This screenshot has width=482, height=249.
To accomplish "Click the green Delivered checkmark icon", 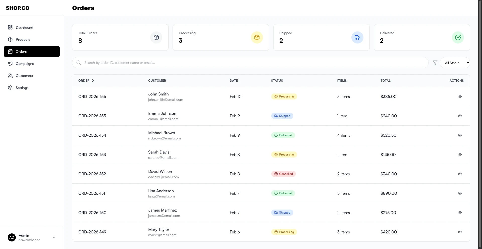I will tap(458, 37).
